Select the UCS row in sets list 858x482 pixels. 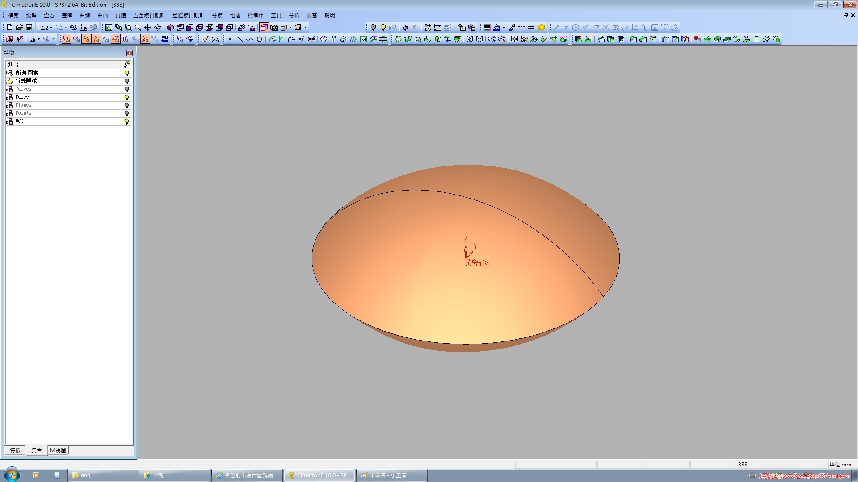63,121
